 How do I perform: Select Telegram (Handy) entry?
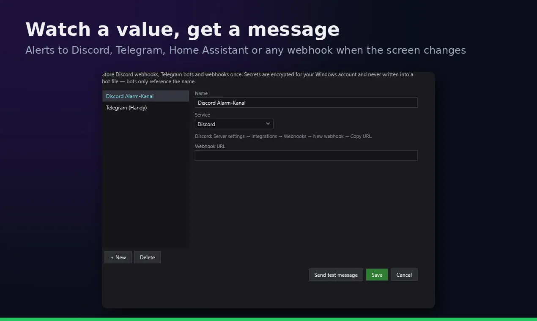(x=145, y=108)
